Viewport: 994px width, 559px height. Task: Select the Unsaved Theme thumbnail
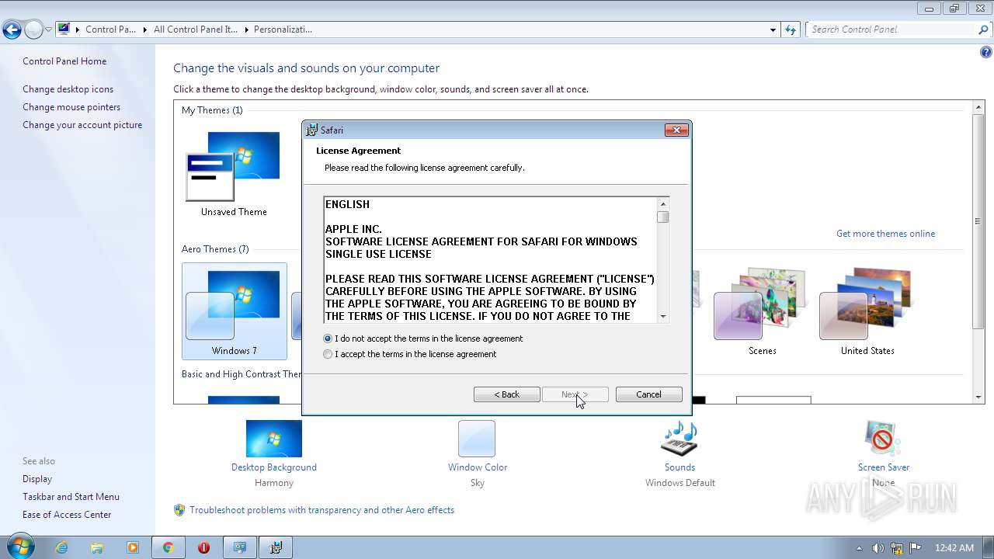pos(234,166)
